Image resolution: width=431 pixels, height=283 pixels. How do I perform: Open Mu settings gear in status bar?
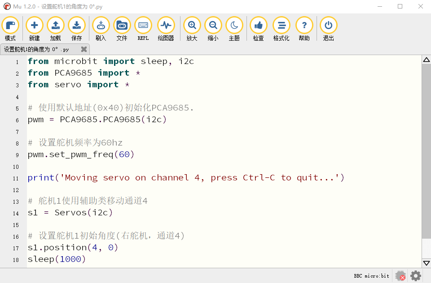[x=416, y=276]
